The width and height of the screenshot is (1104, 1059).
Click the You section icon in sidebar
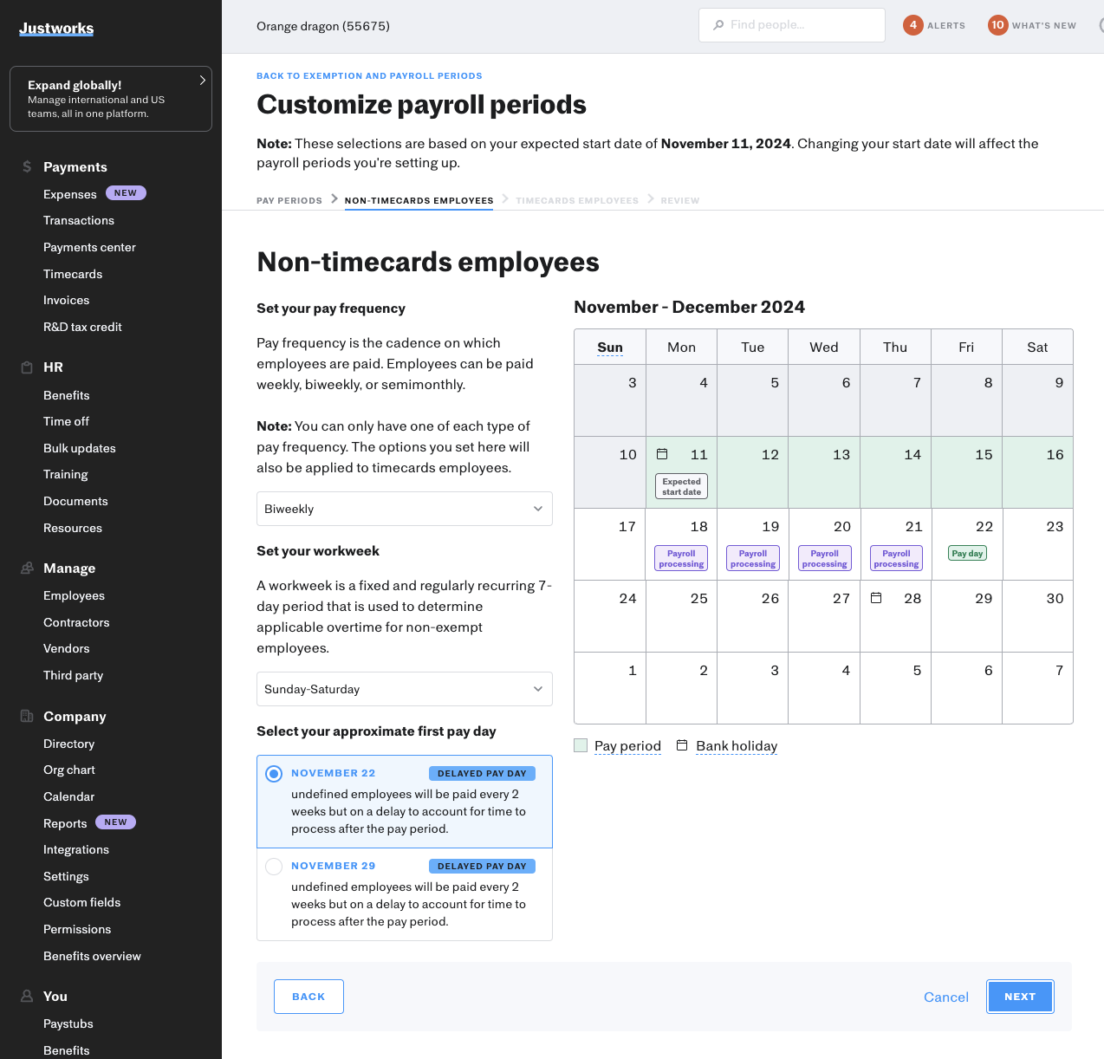pyautogui.click(x=26, y=996)
